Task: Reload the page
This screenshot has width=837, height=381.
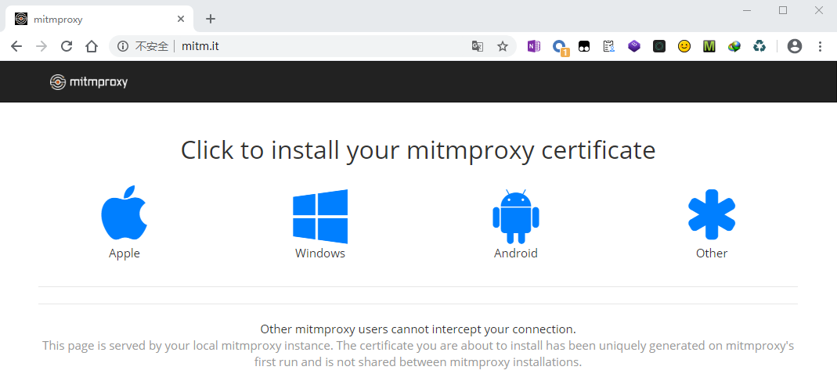Action: point(67,47)
